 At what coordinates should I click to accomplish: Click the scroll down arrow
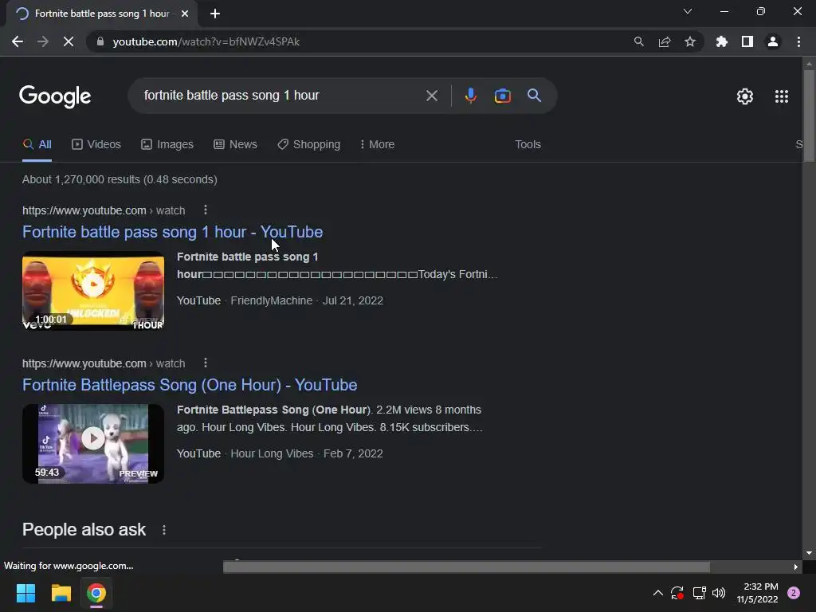(x=809, y=553)
